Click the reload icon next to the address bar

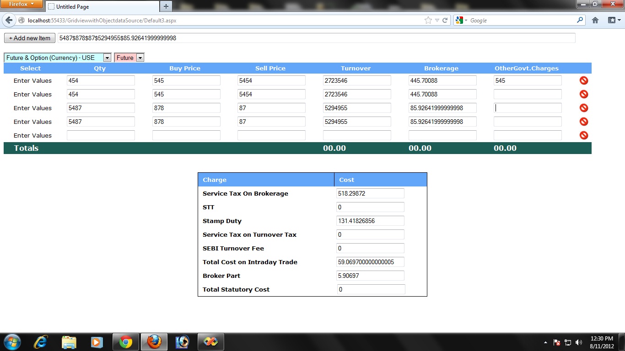tap(446, 20)
